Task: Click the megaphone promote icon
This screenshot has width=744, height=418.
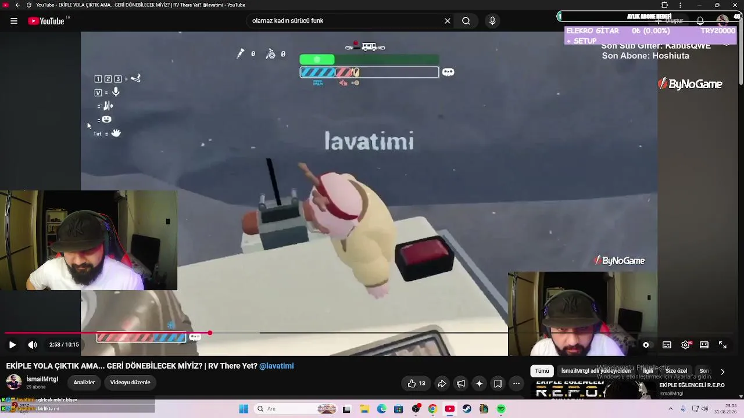Action: [x=460, y=383]
